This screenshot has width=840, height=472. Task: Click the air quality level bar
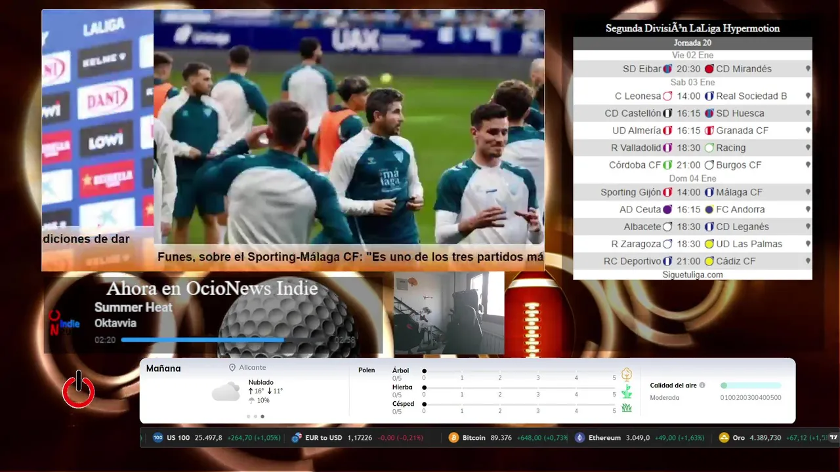click(751, 385)
